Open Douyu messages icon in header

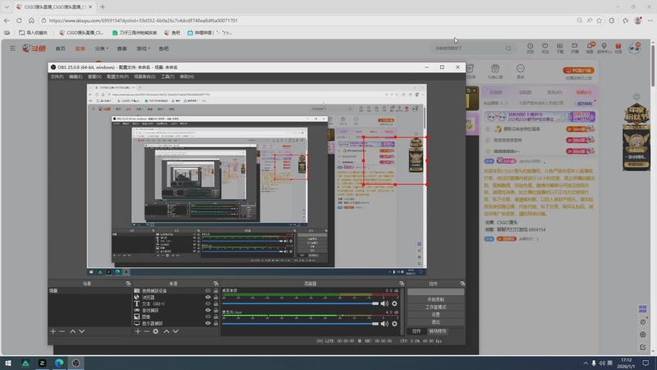[x=590, y=48]
